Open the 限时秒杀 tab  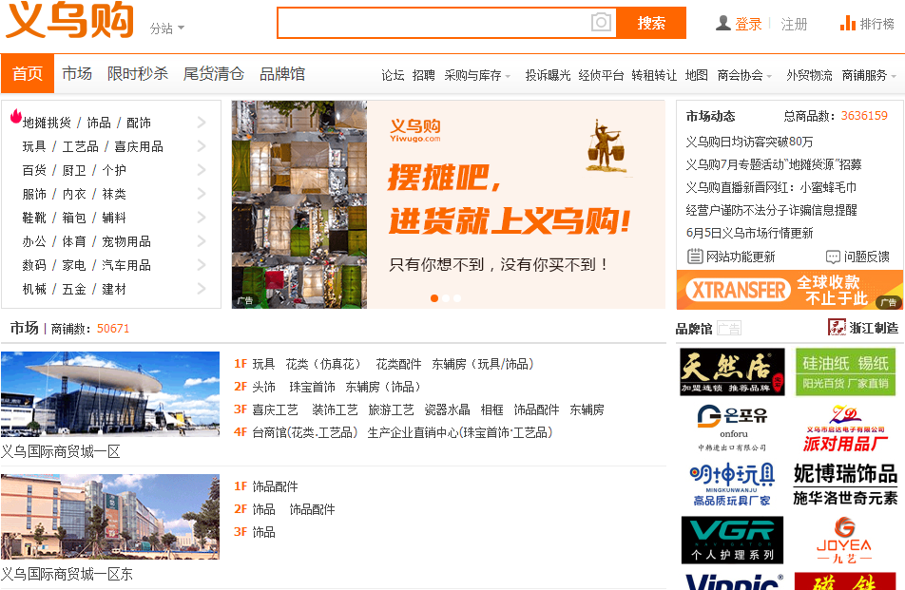click(x=137, y=74)
